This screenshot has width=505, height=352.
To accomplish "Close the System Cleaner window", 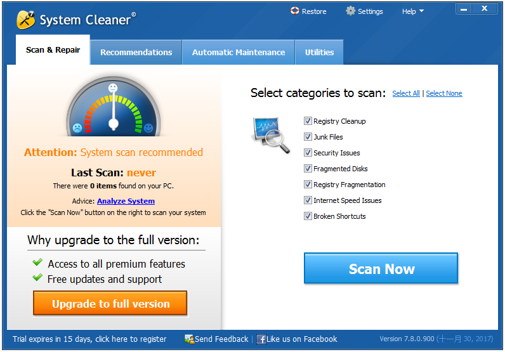I will click(485, 9).
